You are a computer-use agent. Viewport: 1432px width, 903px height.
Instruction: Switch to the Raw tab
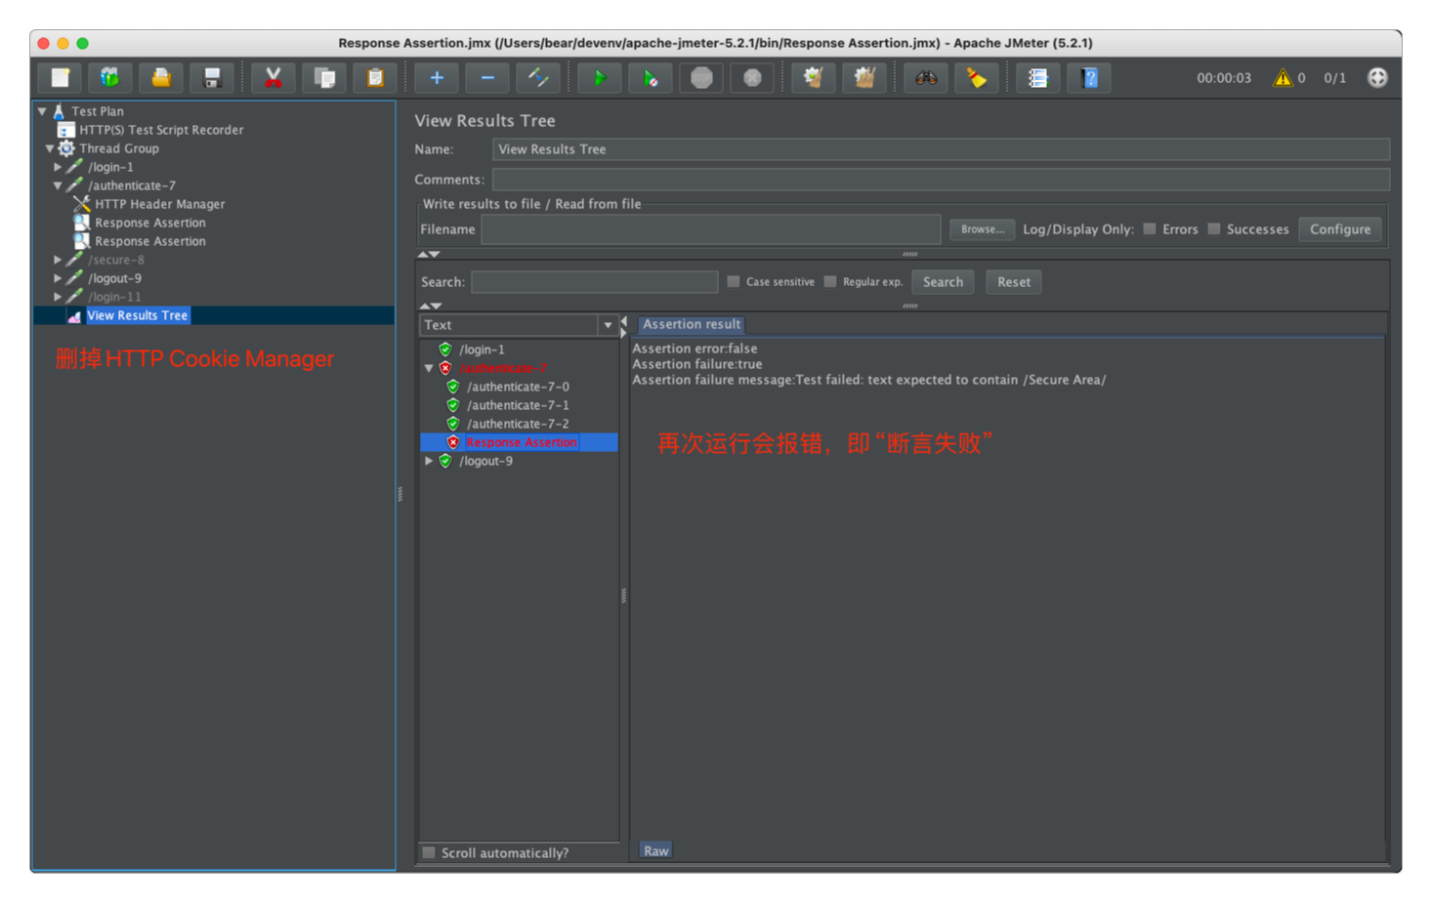[655, 851]
